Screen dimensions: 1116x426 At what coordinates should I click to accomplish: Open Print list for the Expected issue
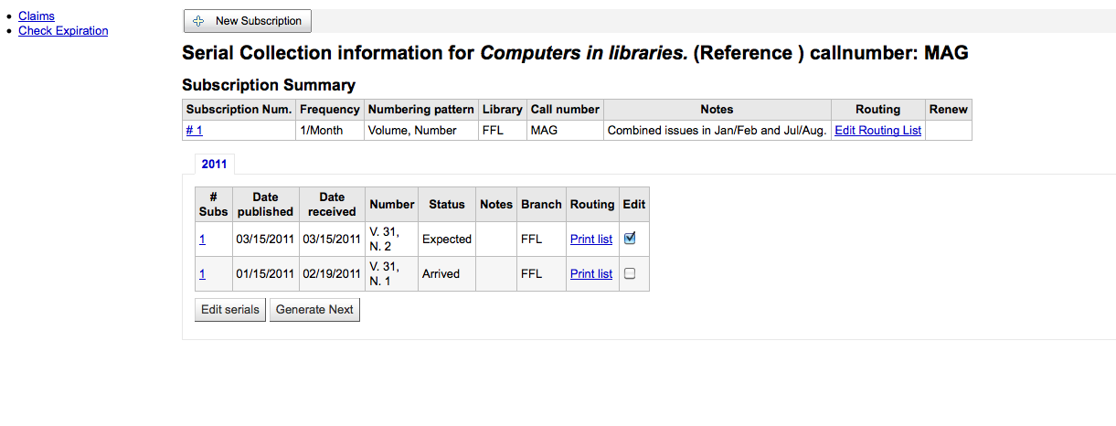coord(590,240)
